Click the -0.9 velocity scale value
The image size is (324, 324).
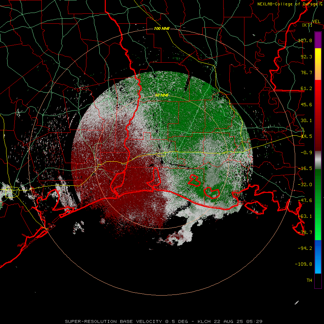point(306,152)
